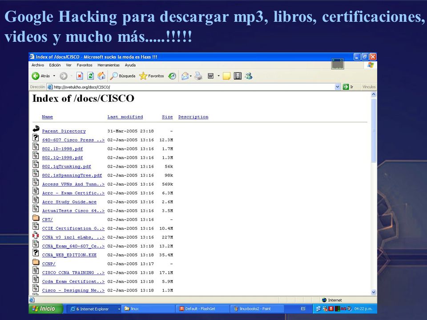Open Favoritos star button

tap(151, 76)
